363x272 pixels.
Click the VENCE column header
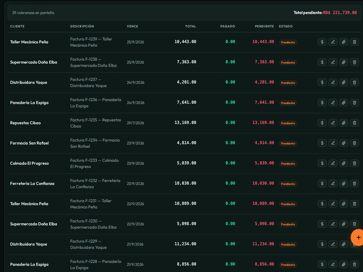point(132,26)
